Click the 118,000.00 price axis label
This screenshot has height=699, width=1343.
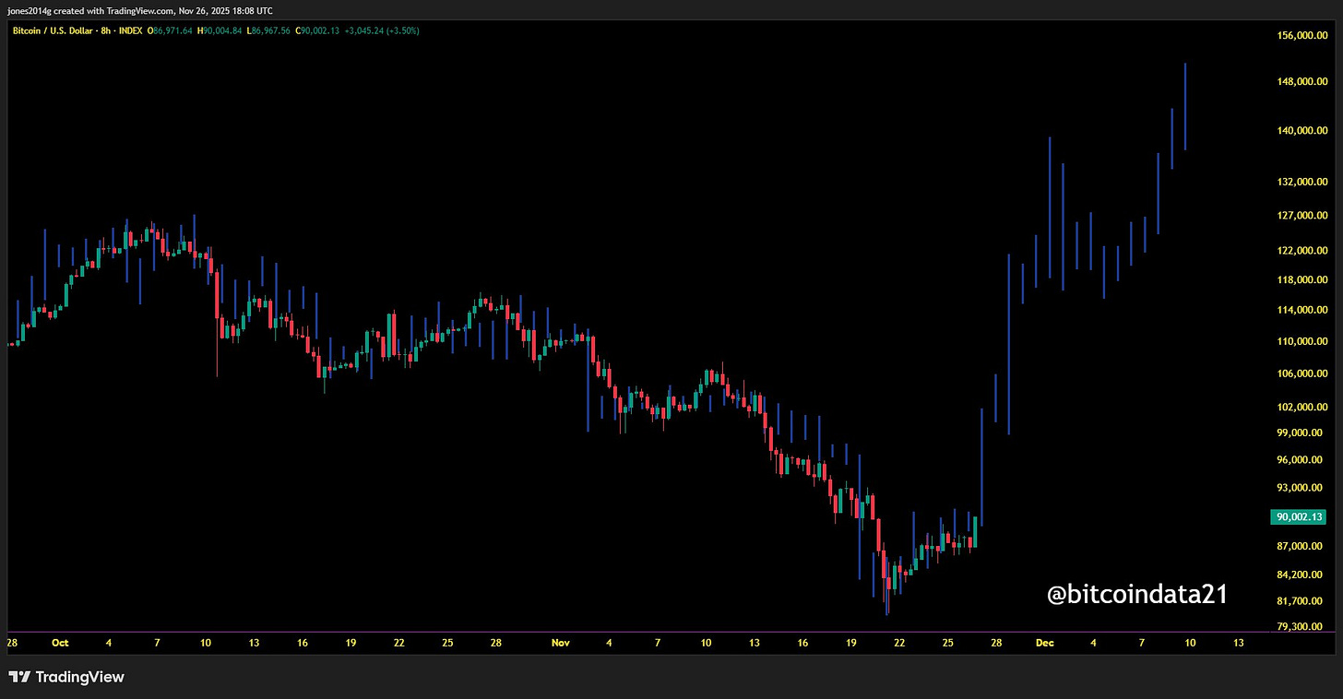click(1301, 279)
